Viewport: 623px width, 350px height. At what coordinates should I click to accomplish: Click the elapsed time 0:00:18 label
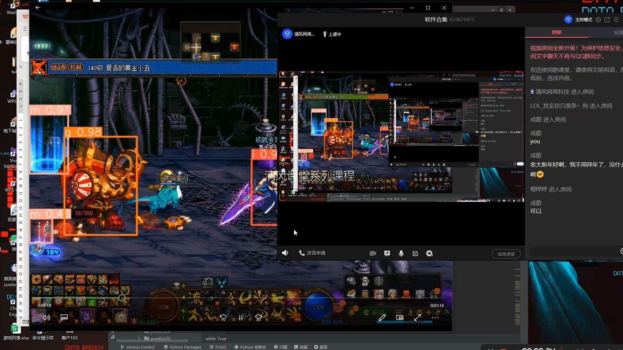[44, 306]
